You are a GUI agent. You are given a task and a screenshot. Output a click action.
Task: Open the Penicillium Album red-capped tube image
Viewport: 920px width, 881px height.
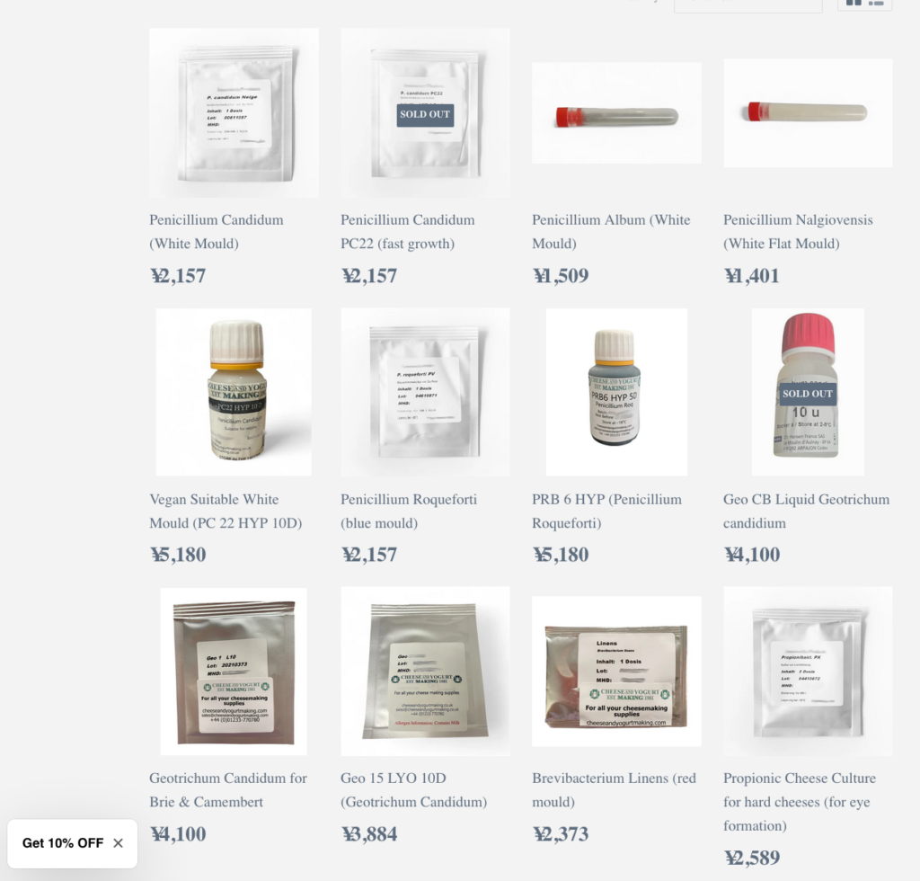coord(616,112)
